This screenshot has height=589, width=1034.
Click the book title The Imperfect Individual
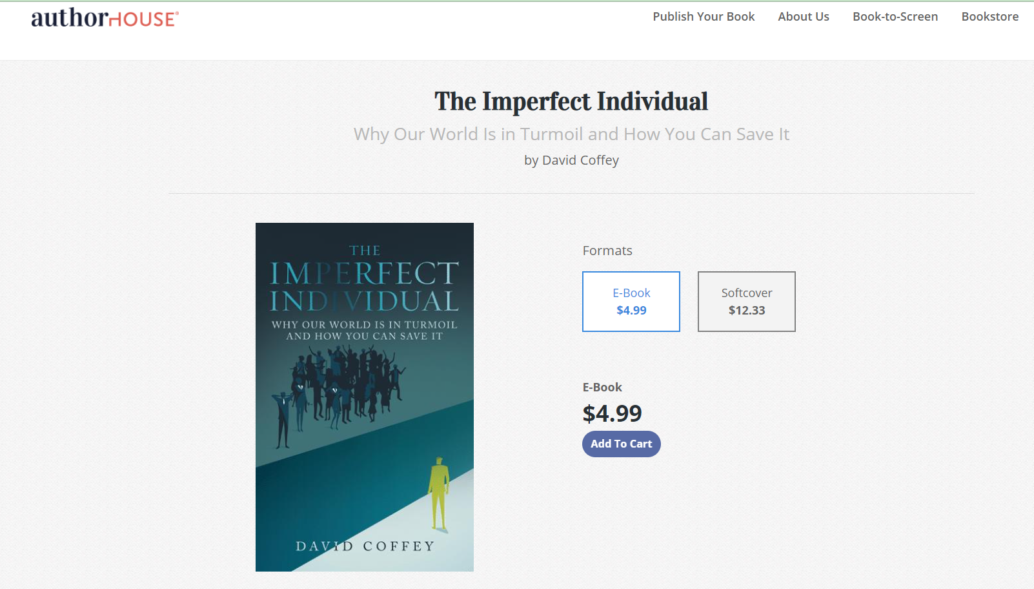tap(571, 101)
